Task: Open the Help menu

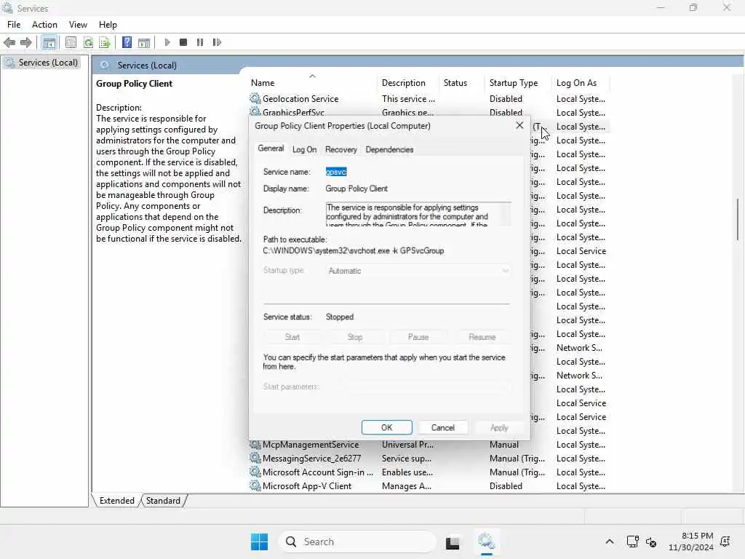Action: pos(108,25)
